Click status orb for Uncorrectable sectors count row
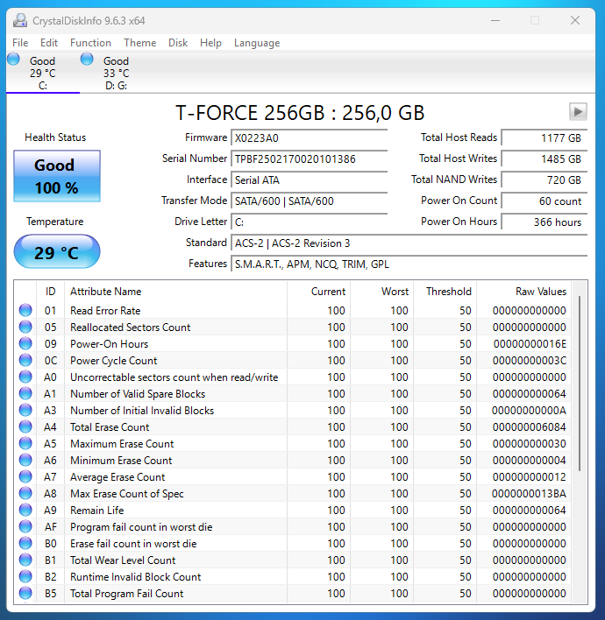This screenshot has height=620, width=605. pos(25,377)
